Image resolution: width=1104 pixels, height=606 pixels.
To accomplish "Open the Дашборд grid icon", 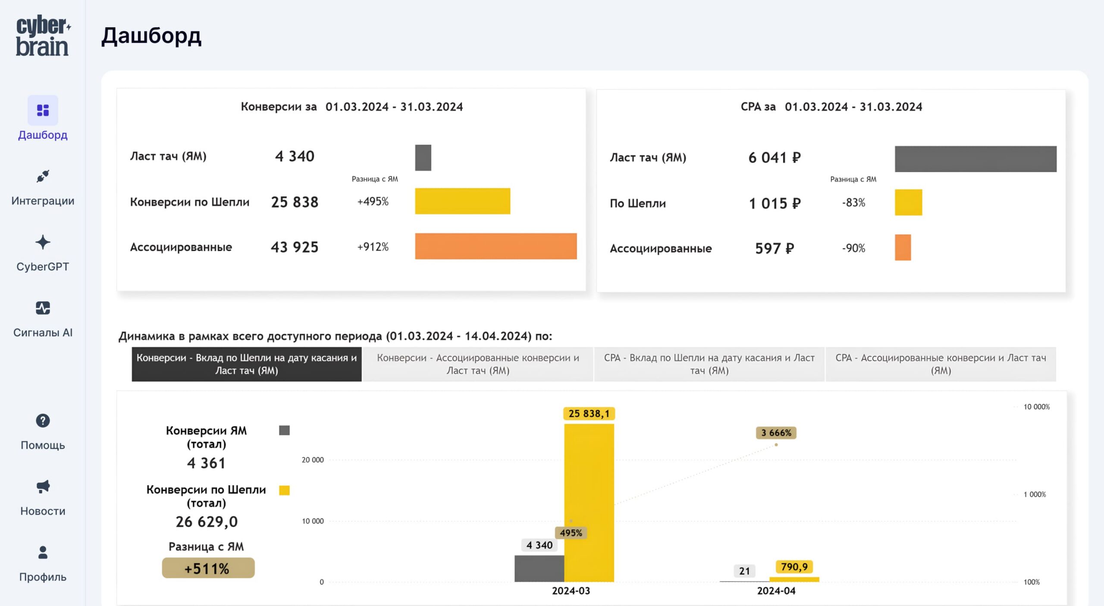I will (43, 110).
